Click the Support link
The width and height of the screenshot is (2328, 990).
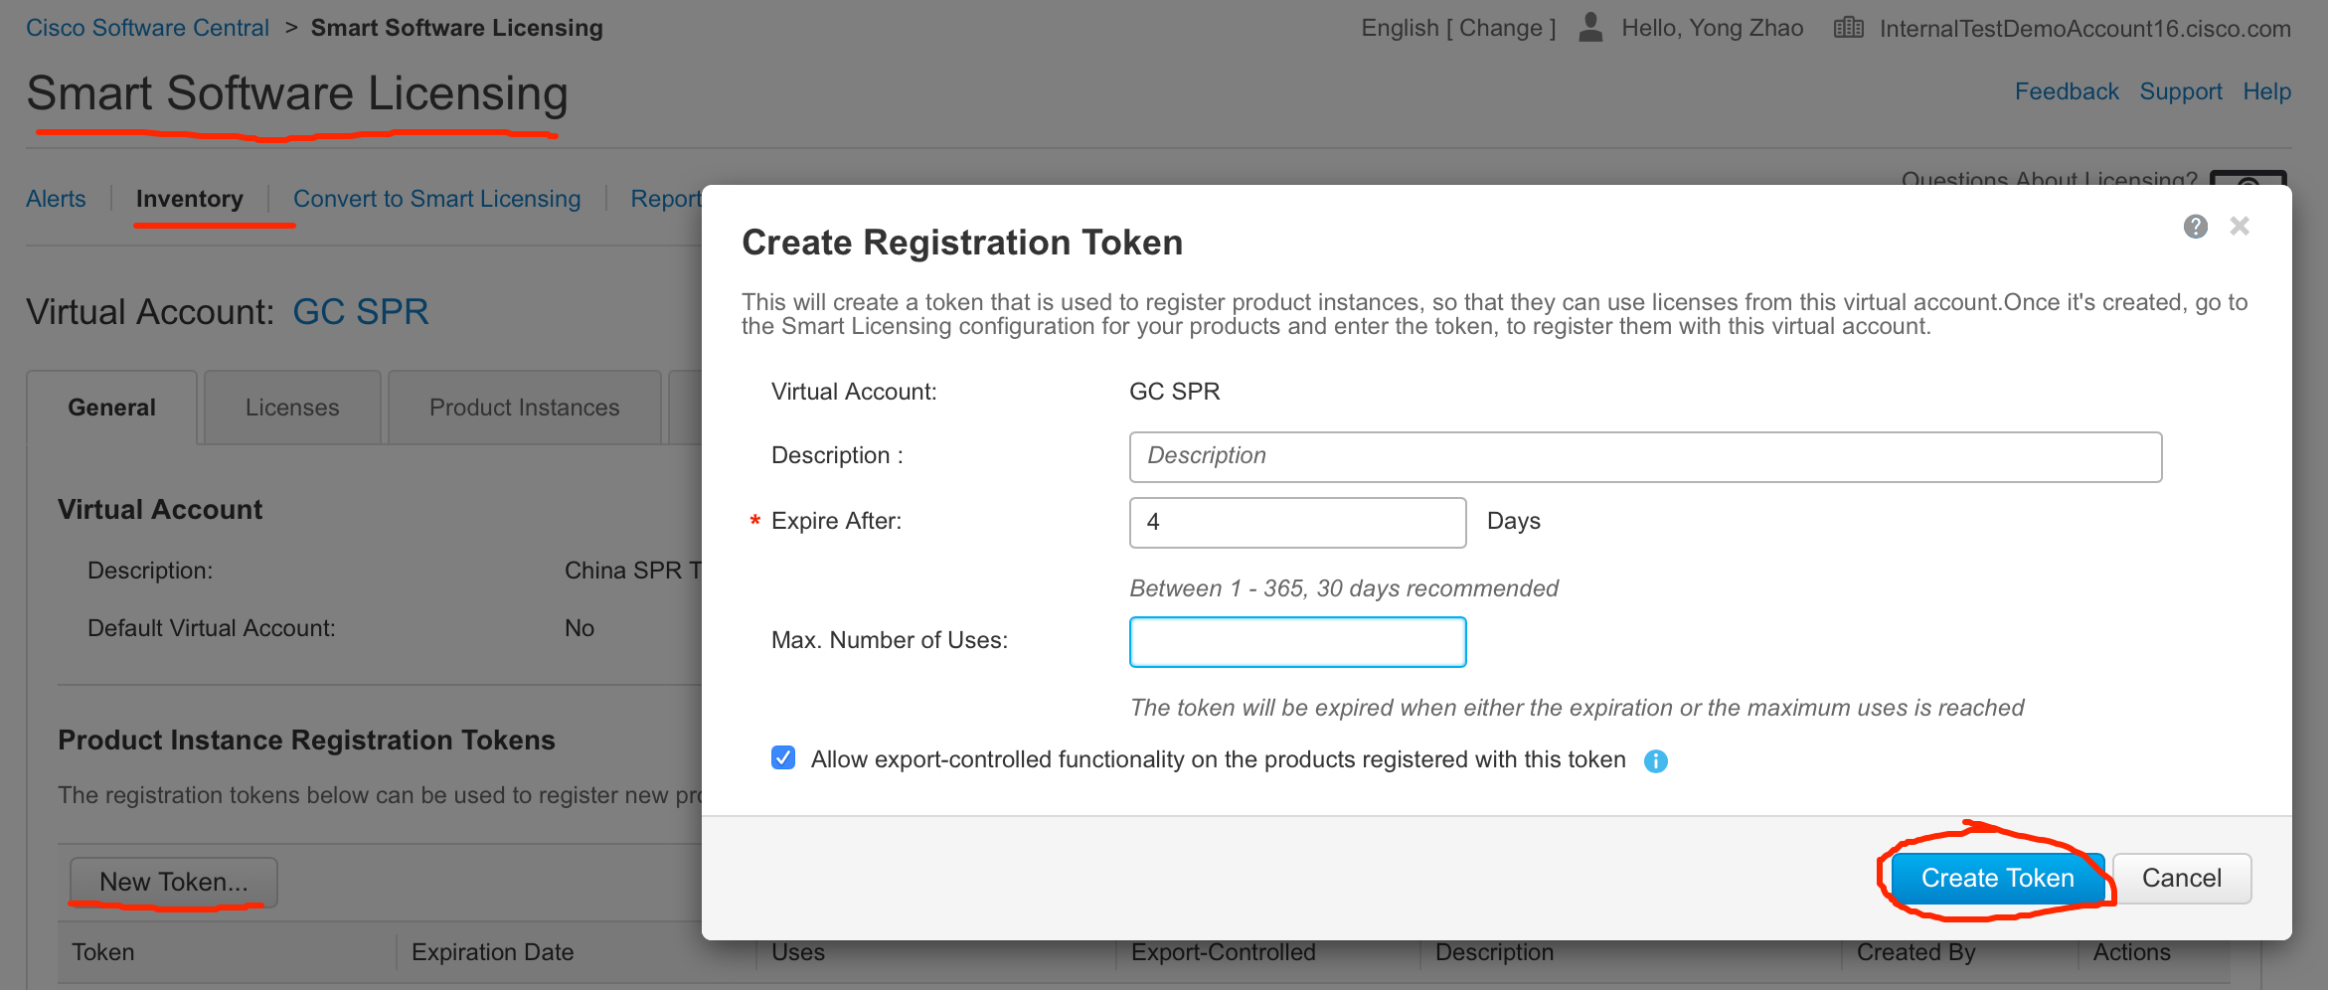point(2181,91)
